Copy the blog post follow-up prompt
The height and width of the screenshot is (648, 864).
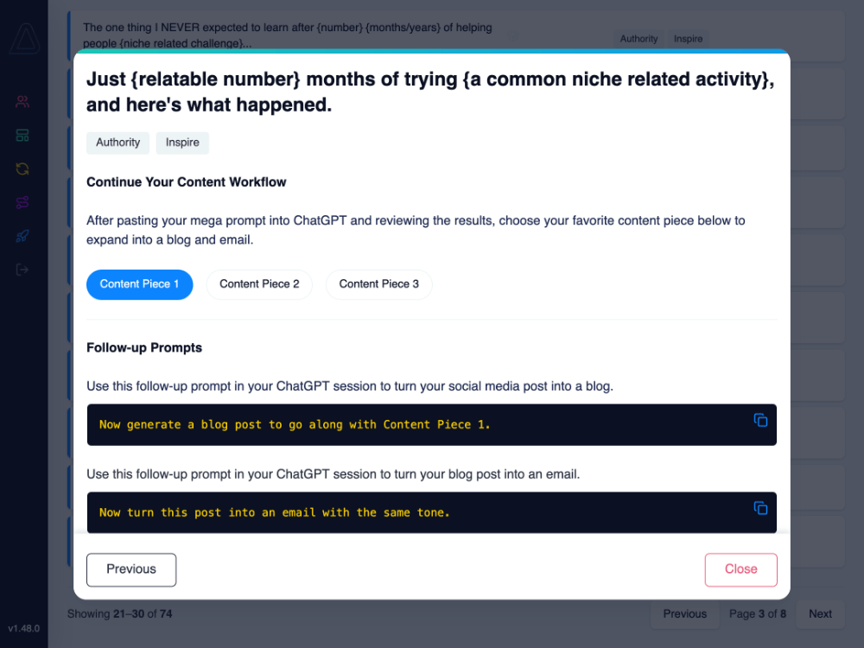pyautogui.click(x=760, y=420)
